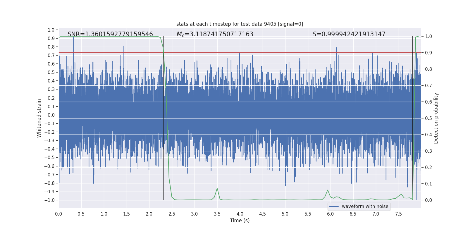Select the 0.7 tick on the Detection probability axis
468x234 pixels.
pyautogui.click(x=429, y=85)
